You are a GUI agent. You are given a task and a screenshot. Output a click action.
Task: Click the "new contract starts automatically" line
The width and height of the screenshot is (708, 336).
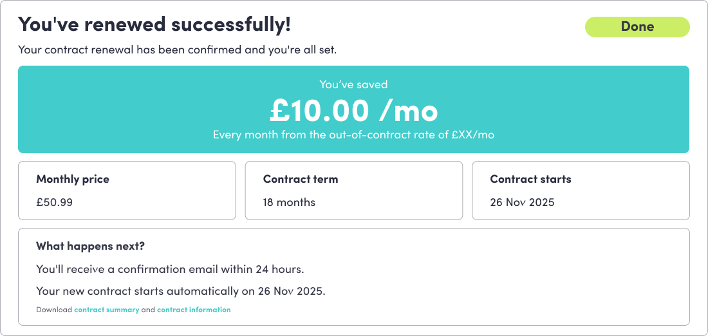[x=181, y=291]
